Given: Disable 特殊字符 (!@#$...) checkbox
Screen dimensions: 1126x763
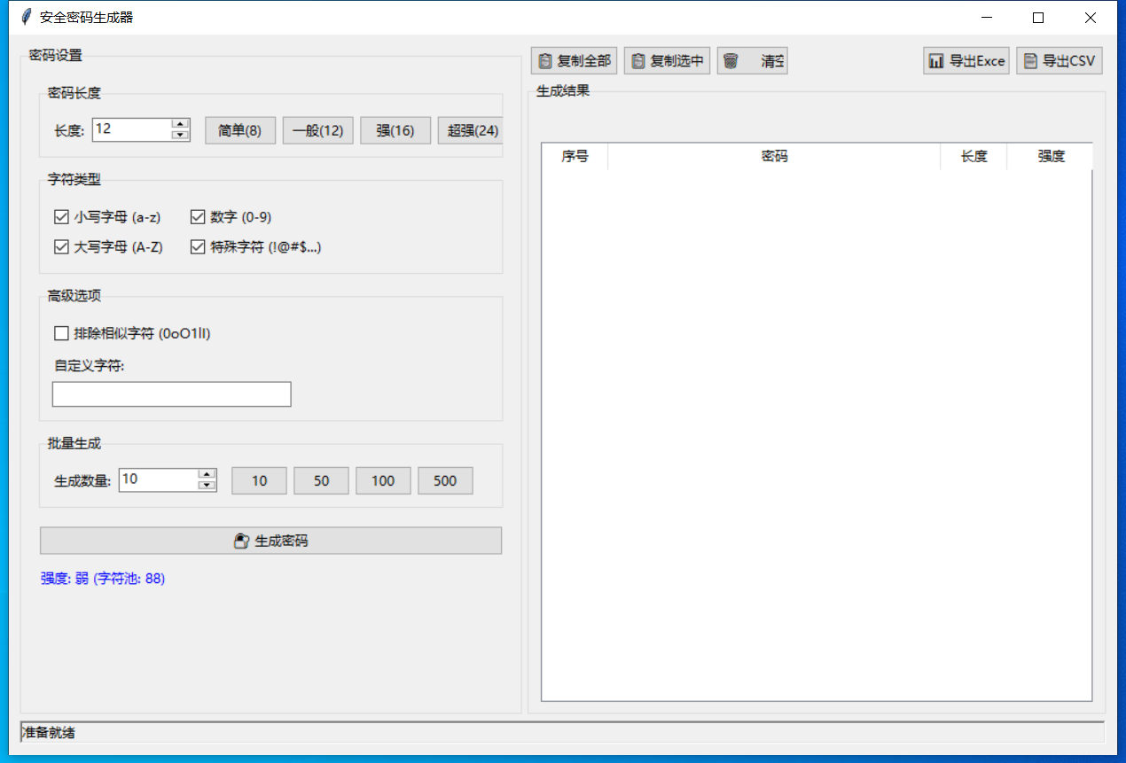Looking at the screenshot, I should (198, 247).
